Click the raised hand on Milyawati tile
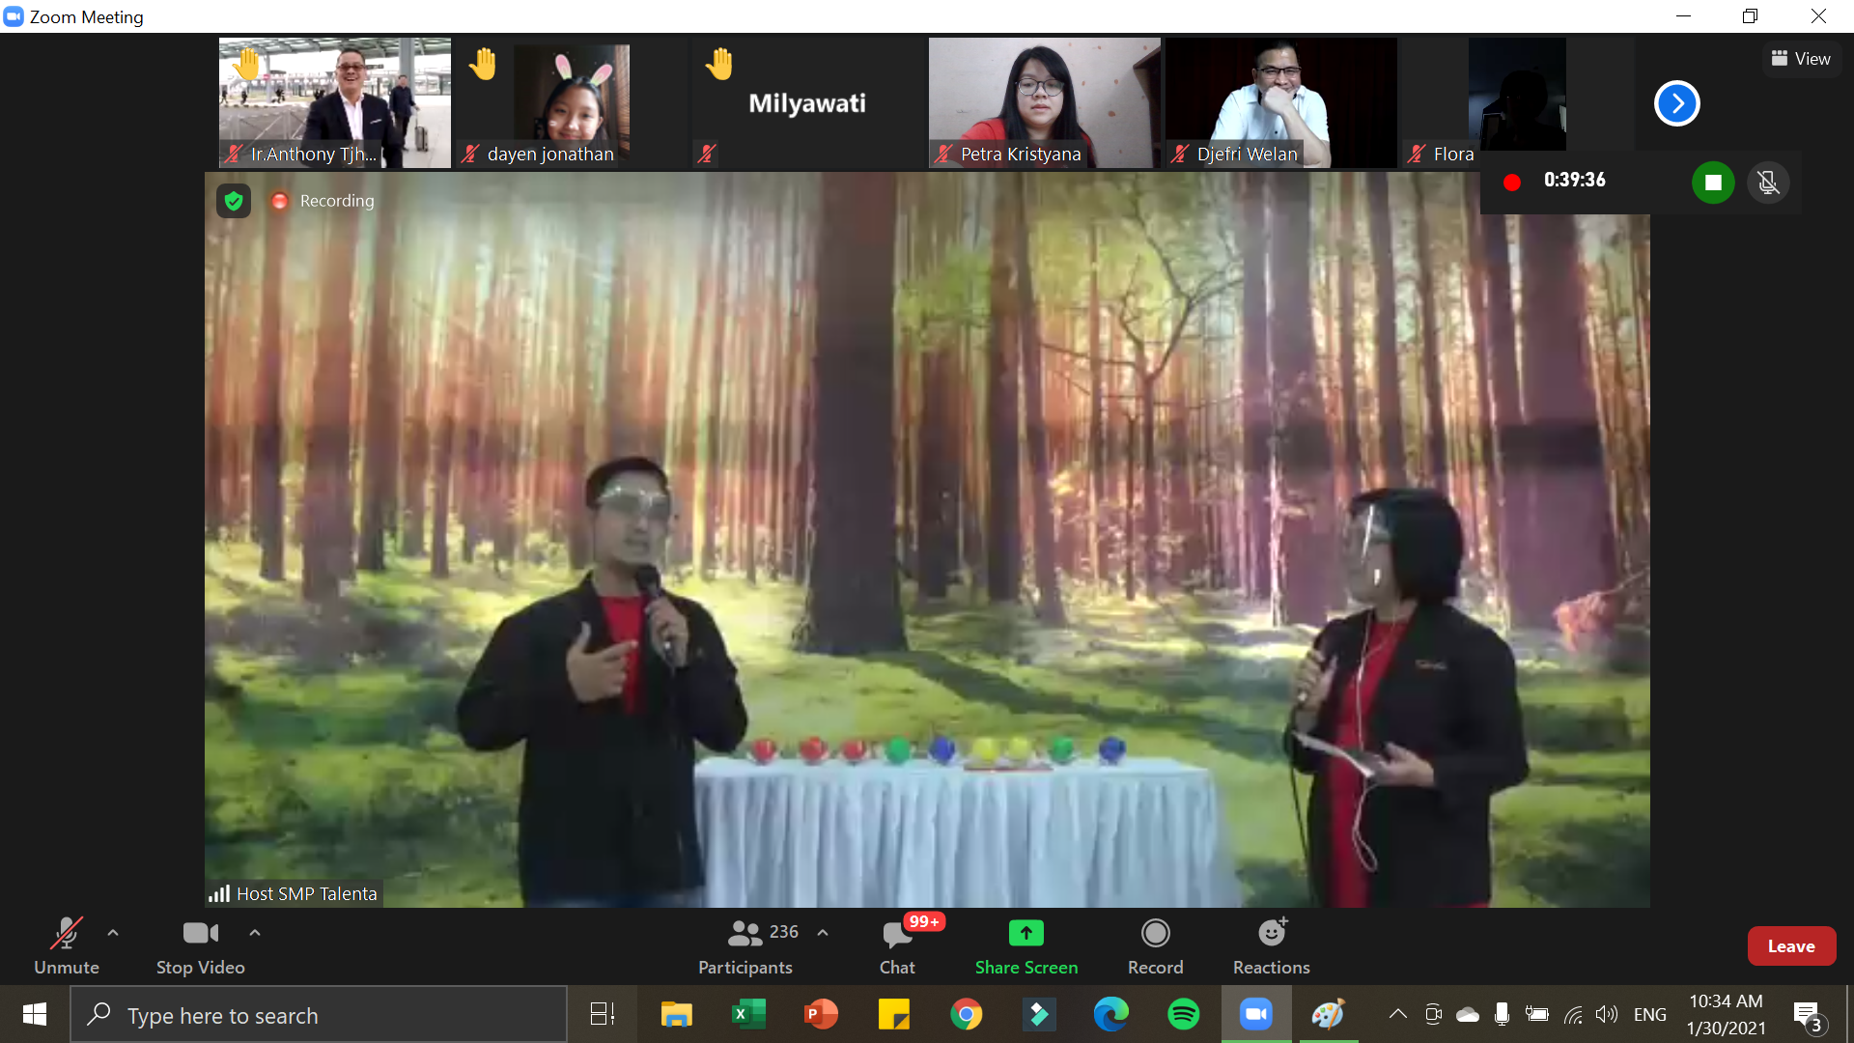This screenshot has width=1854, height=1043. pos(718,64)
